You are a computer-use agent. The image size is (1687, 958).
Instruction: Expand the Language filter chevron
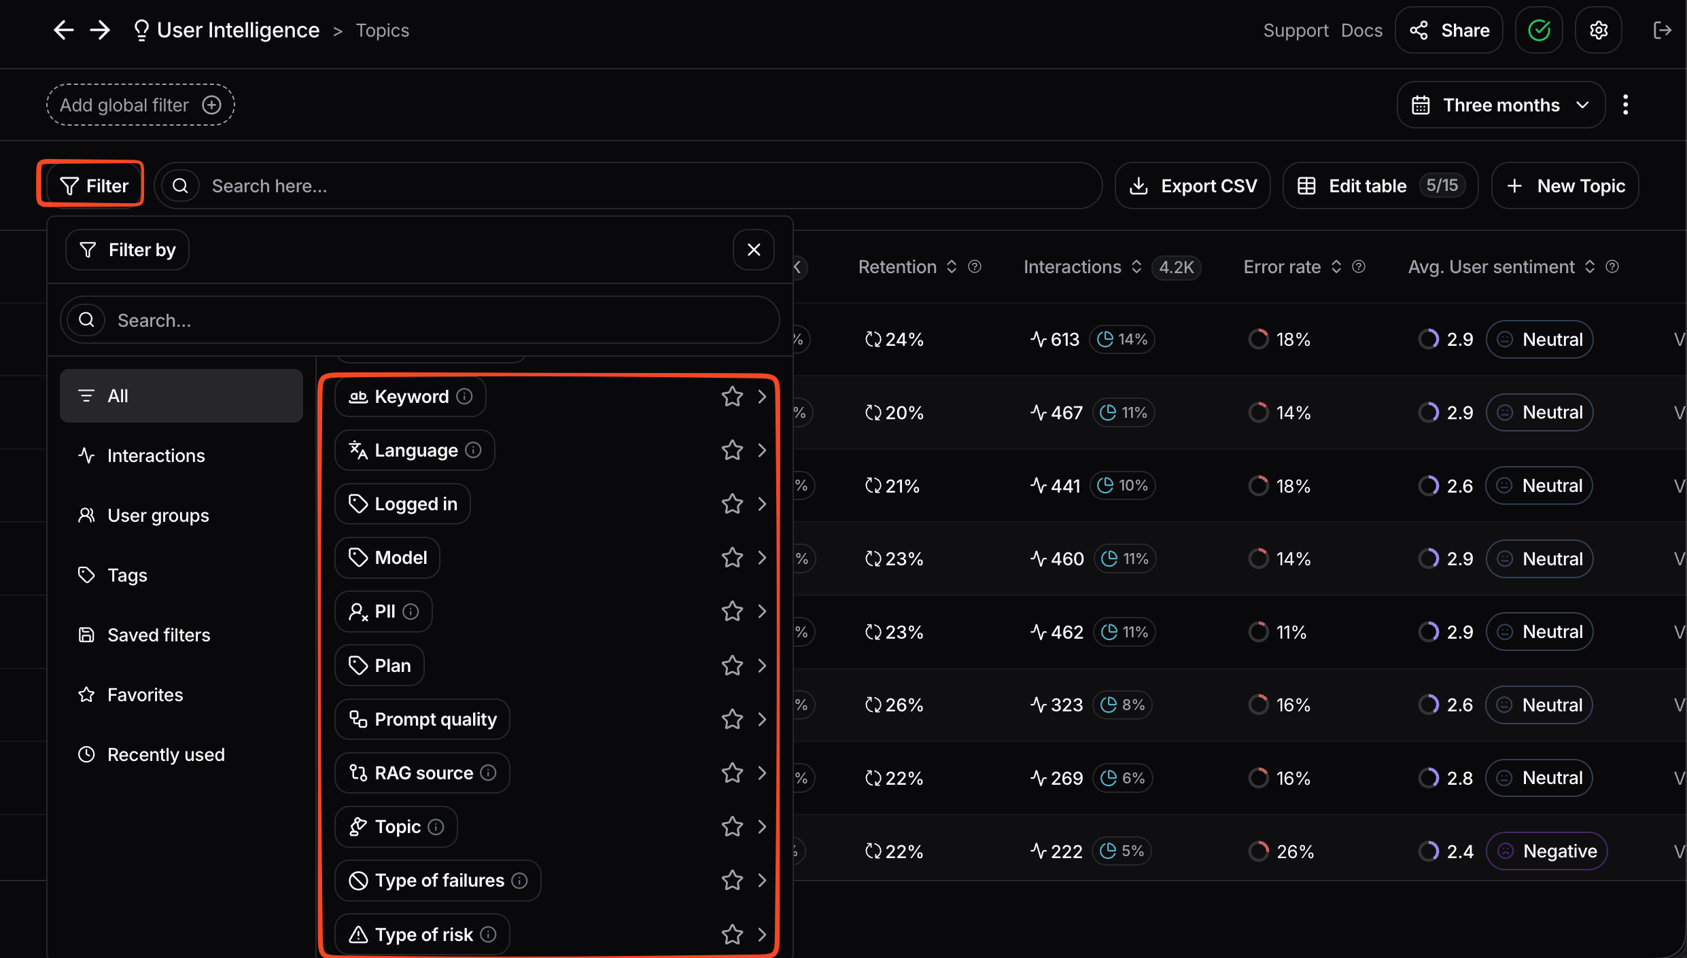pos(762,450)
